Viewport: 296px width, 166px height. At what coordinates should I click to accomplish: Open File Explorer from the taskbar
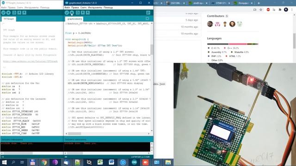pyautogui.click(x=168, y=162)
